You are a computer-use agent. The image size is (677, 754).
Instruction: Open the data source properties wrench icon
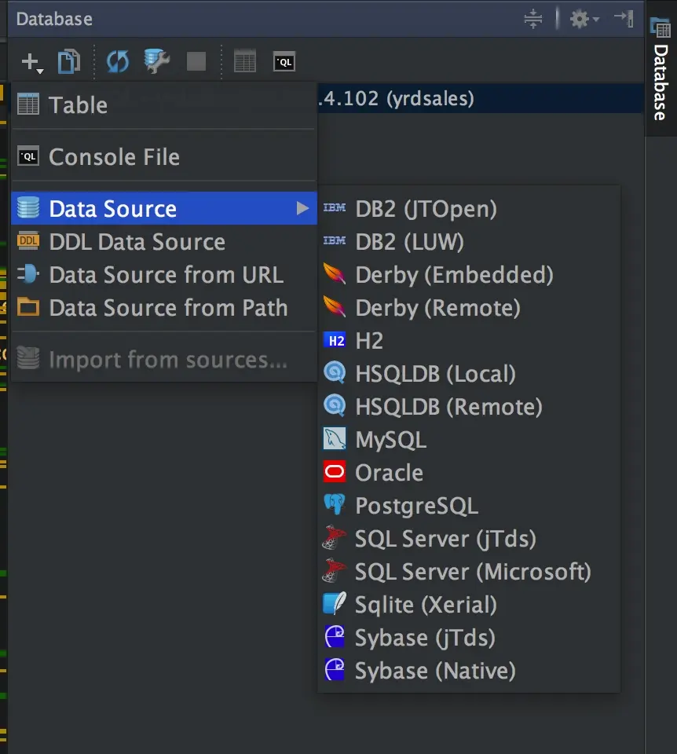157,61
